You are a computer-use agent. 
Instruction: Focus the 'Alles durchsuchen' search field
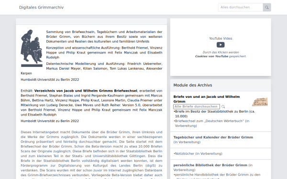(241, 7)
